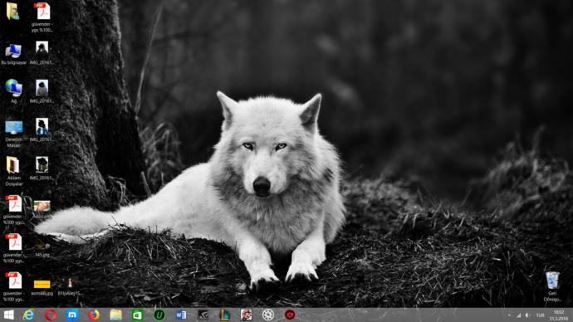The width and height of the screenshot is (573, 322).
Task: Open File Explorer from taskbar
Action: (115, 315)
